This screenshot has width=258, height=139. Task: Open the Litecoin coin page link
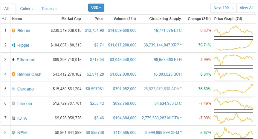click(25, 104)
